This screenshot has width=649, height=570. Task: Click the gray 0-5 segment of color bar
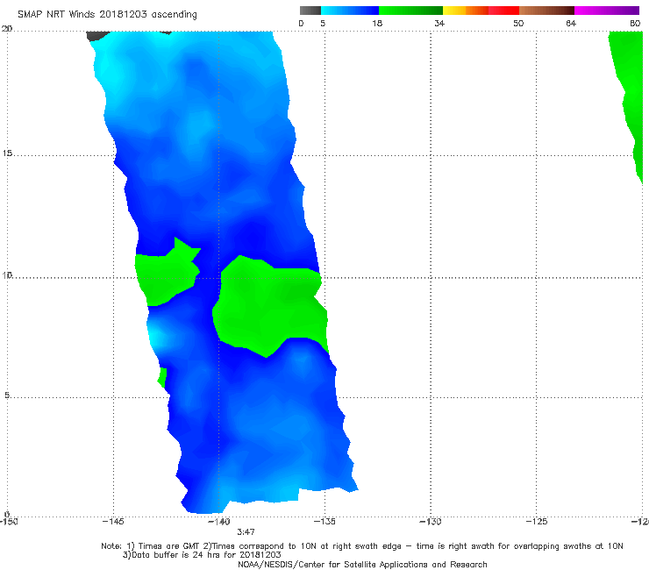click(x=310, y=11)
